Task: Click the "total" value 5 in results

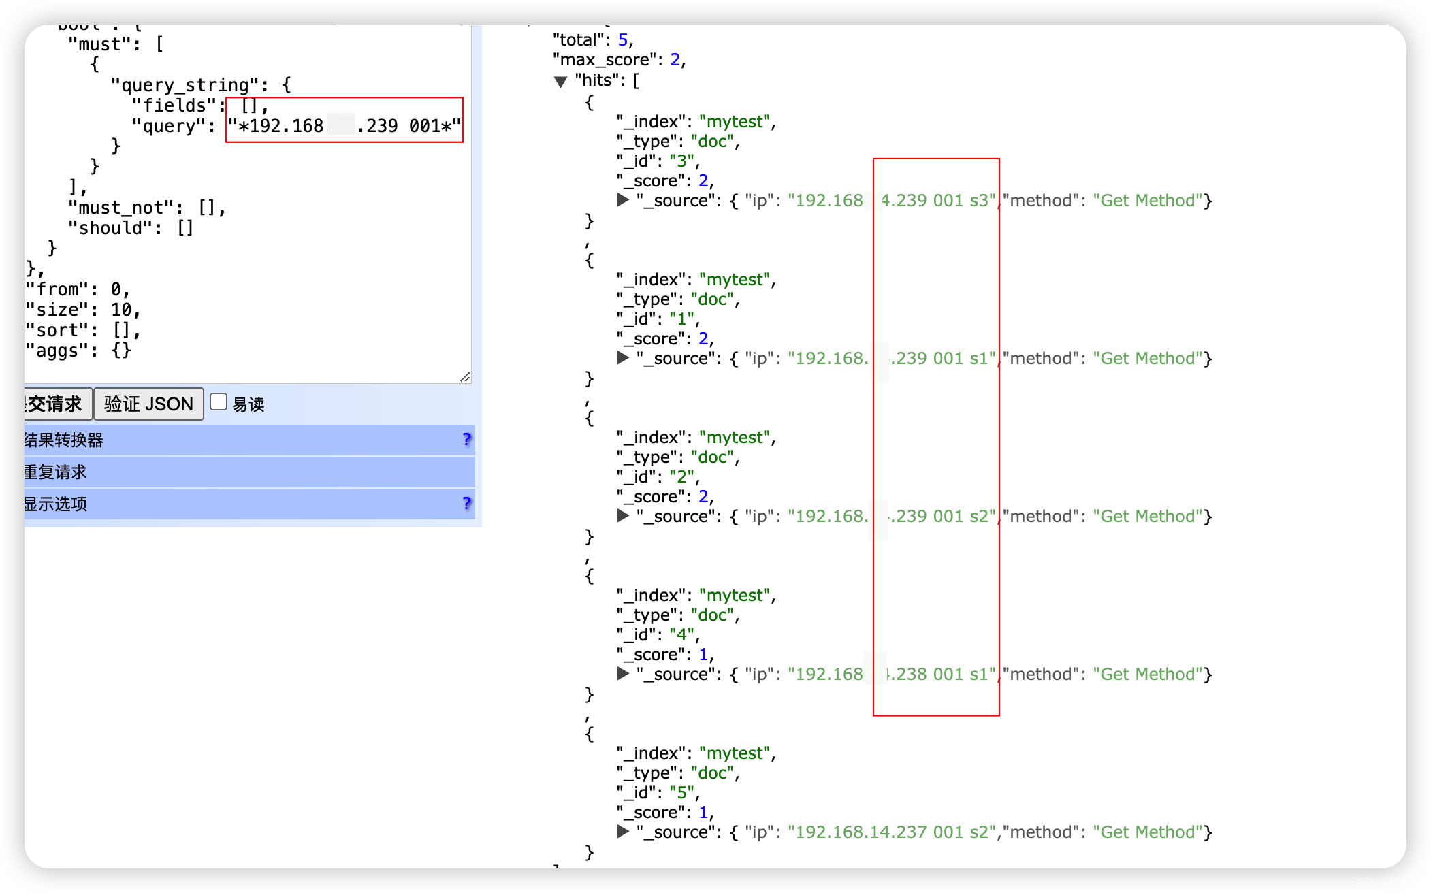Action: (622, 40)
